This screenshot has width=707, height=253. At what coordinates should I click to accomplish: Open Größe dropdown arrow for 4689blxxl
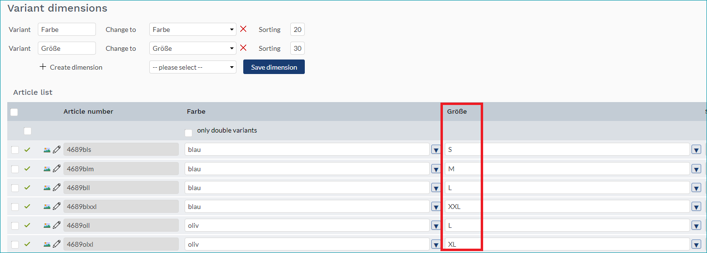click(x=696, y=207)
